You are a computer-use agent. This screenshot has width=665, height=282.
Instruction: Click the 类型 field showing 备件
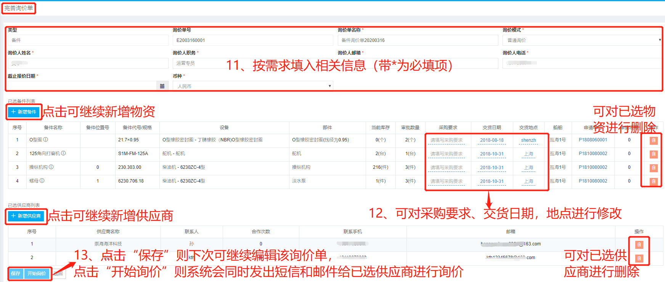[88, 40]
